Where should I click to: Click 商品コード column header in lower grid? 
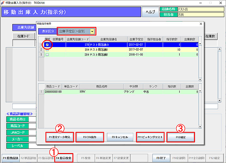[53, 86]
